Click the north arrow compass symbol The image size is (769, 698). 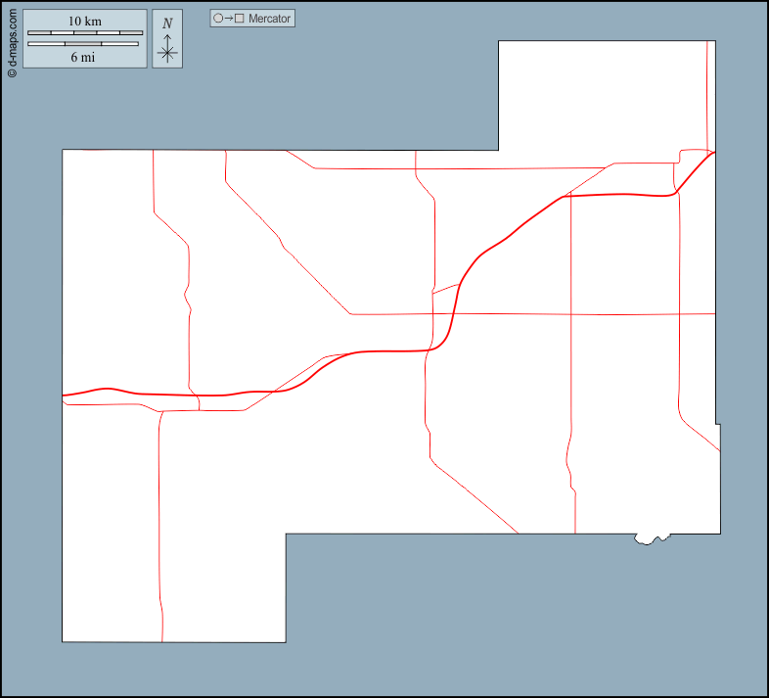[167, 39]
